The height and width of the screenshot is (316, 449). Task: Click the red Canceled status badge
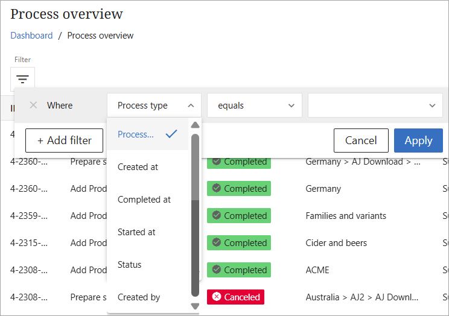(x=235, y=297)
